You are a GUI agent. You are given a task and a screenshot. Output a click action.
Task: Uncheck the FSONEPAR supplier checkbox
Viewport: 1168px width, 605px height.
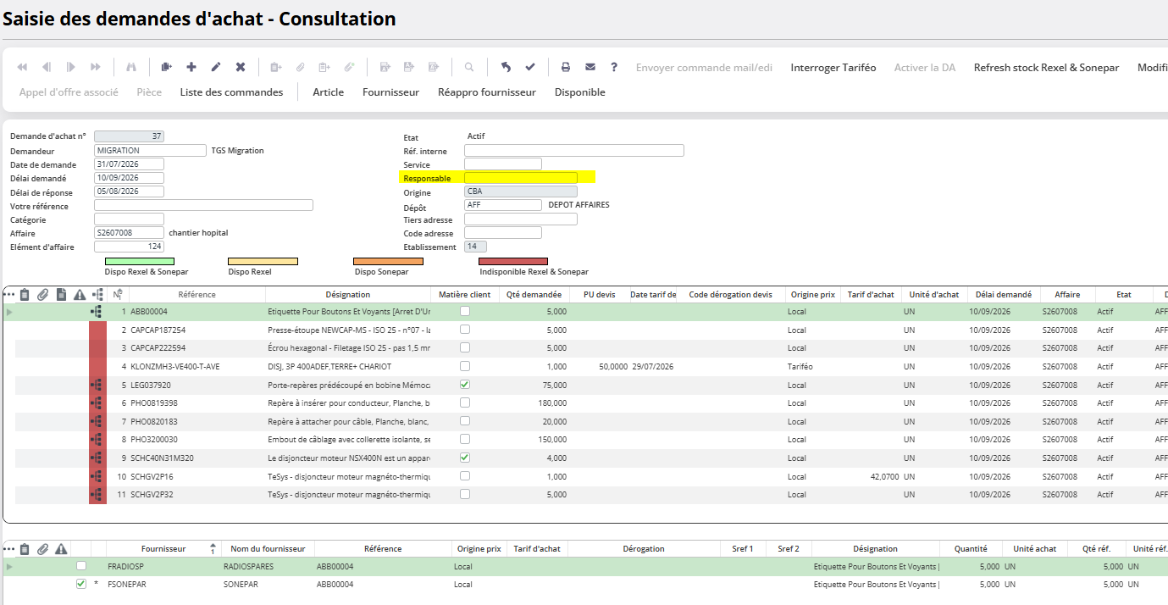(81, 584)
